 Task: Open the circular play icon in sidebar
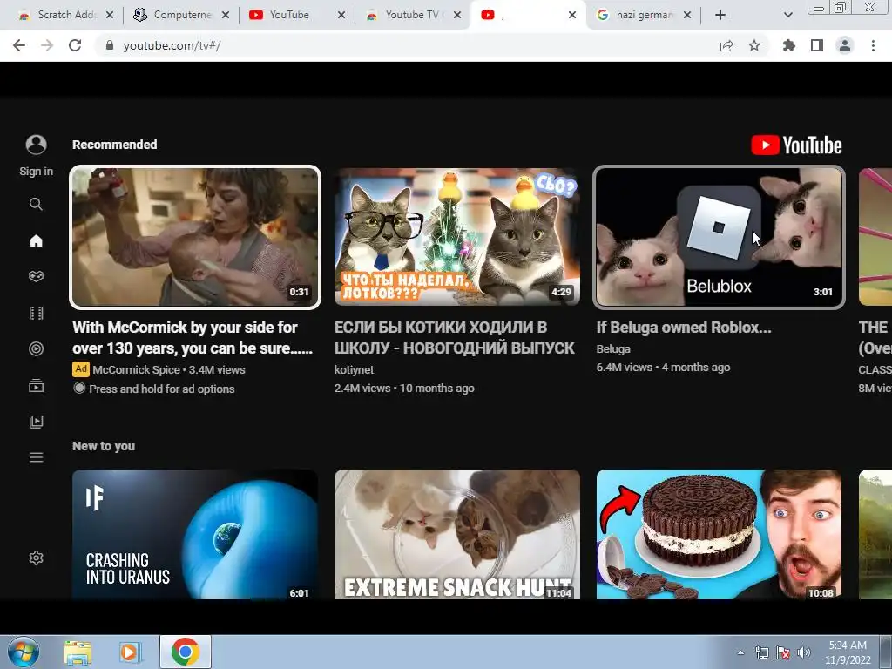point(36,348)
